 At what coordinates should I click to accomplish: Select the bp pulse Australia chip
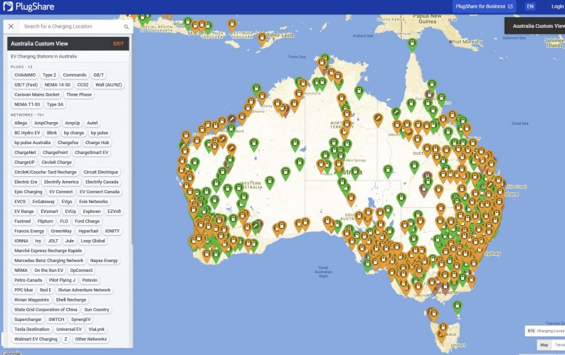click(33, 143)
